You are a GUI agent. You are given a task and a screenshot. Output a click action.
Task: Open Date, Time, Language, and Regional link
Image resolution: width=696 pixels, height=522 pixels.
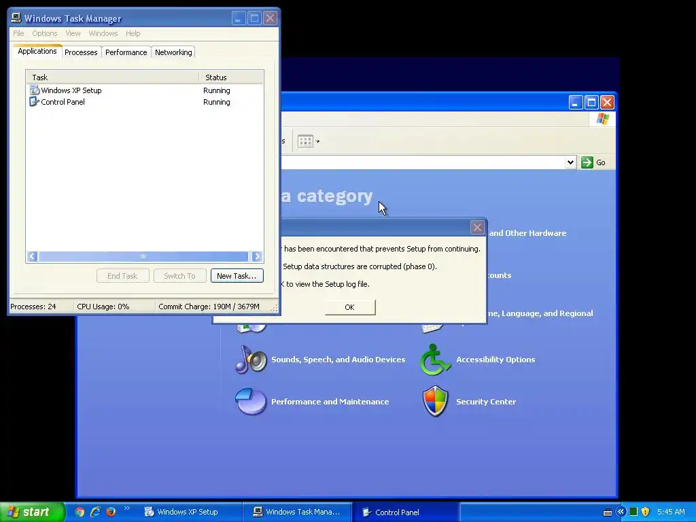[x=540, y=313]
